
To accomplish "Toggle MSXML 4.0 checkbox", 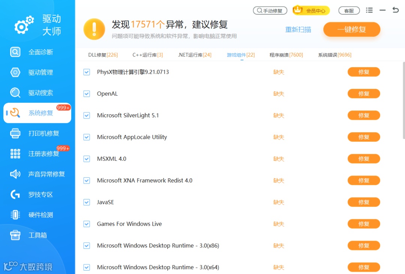I will pos(87,159).
